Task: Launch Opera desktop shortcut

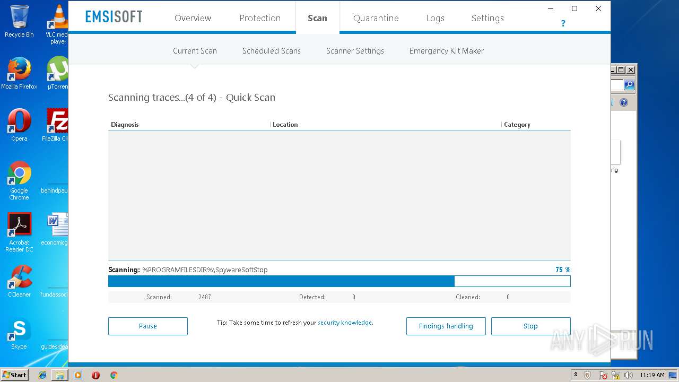Action: (19, 125)
